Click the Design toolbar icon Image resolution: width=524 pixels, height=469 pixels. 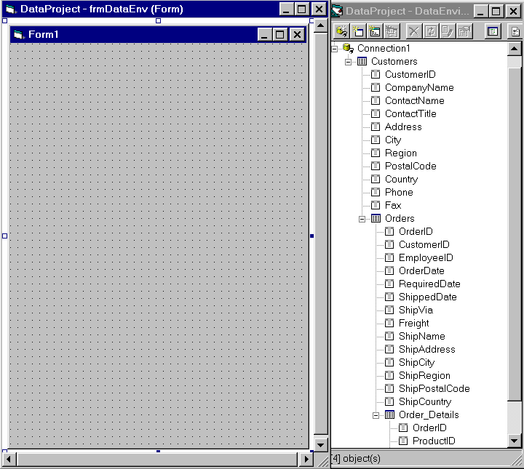[x=447, y=32]
